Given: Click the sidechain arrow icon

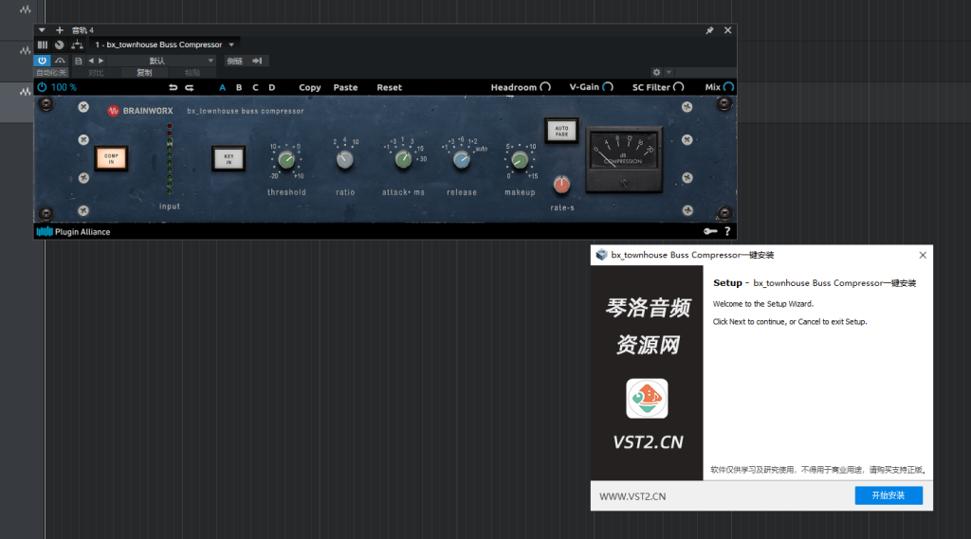Looking at the screenshot, I should pyautogui.click(x=257, y=61).
